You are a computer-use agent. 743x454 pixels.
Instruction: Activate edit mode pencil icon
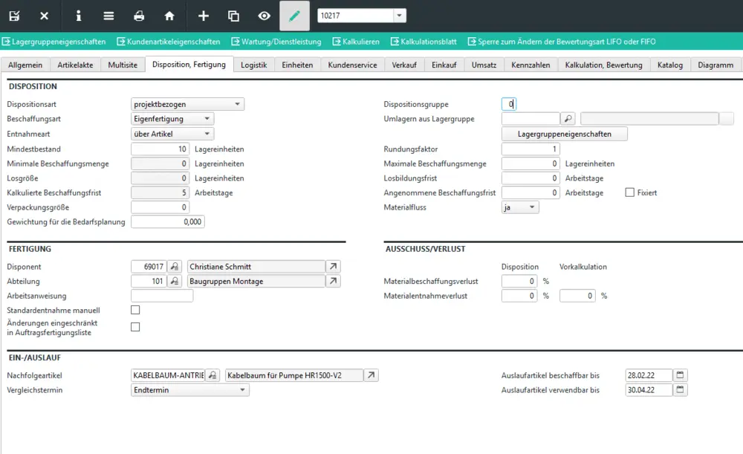click(294, 16)
